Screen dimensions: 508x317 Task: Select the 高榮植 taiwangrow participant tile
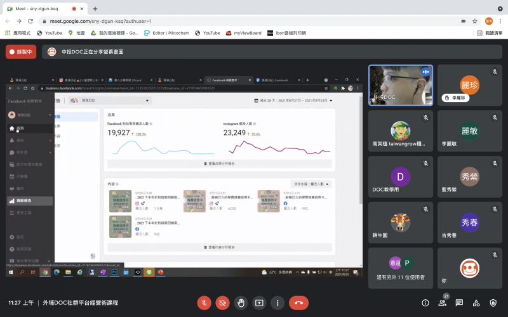[x=401, y=131]
